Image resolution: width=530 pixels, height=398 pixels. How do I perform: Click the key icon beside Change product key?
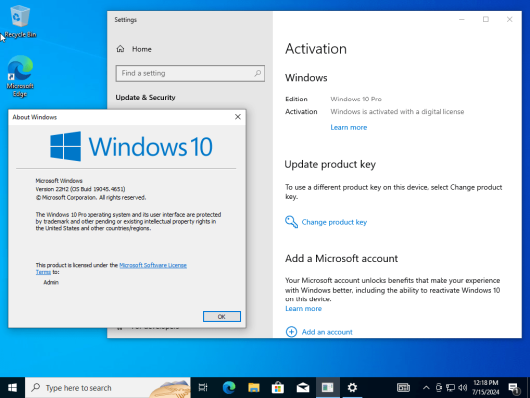point(291,222)
